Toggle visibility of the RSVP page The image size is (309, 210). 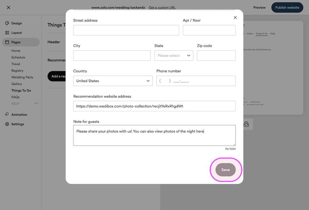36,104
